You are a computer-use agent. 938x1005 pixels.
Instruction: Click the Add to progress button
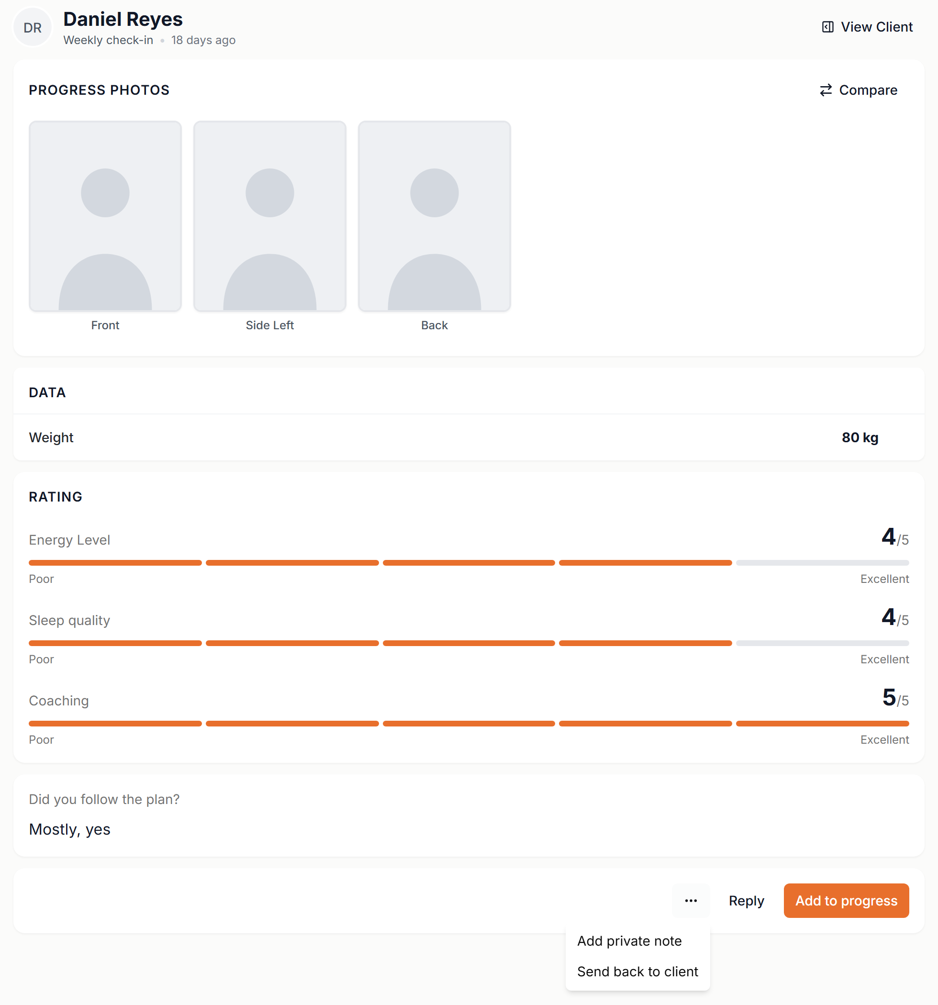pos(846,900)
